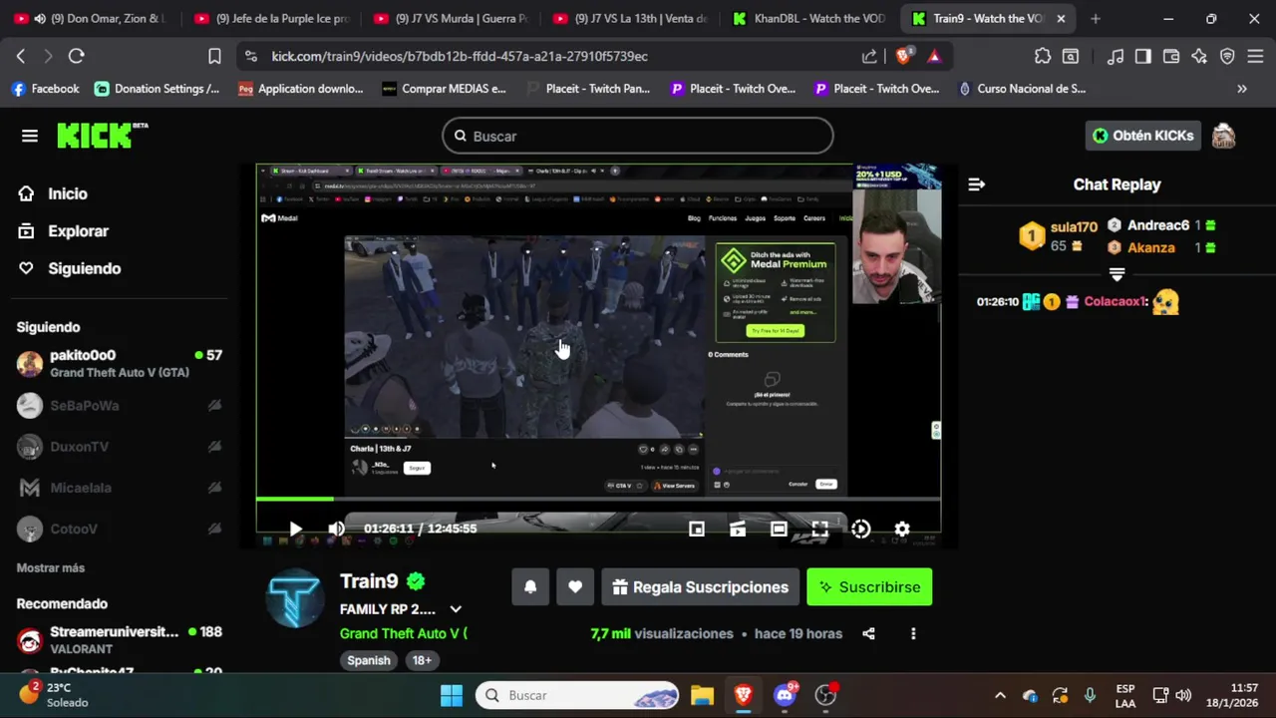Open the browser playlist music icon

(x=1116, y=56)
